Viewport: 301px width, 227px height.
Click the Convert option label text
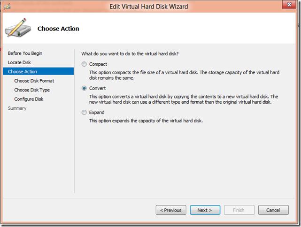(x=97, y=88)
